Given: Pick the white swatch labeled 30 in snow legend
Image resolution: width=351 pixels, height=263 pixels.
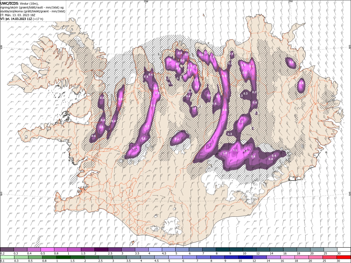Looking at the screenshot, I should 344,250.
